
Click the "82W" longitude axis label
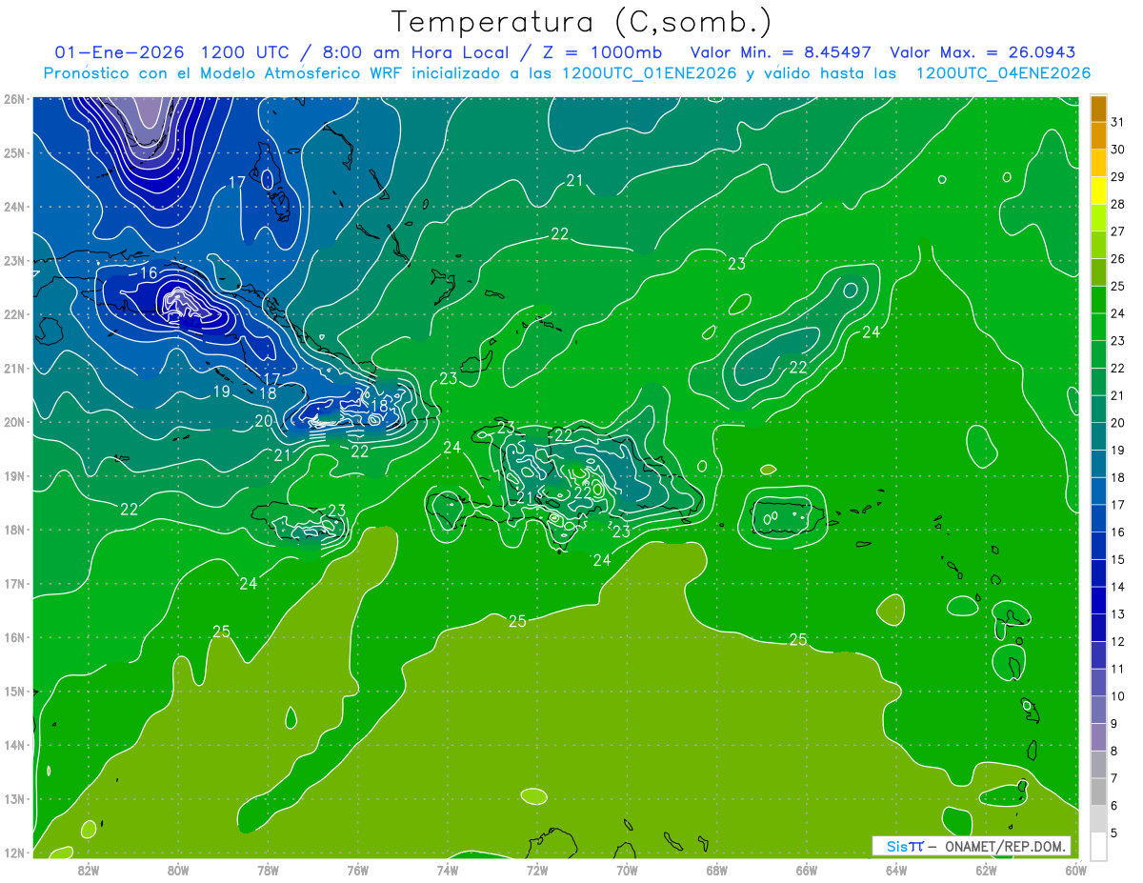89,870
